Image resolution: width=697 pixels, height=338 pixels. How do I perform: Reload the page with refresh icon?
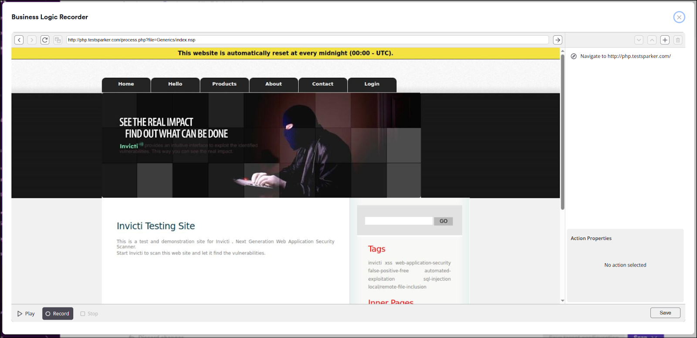[45, 40]
